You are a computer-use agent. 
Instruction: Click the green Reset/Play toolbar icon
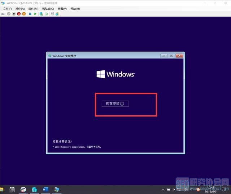coord(35,14)
